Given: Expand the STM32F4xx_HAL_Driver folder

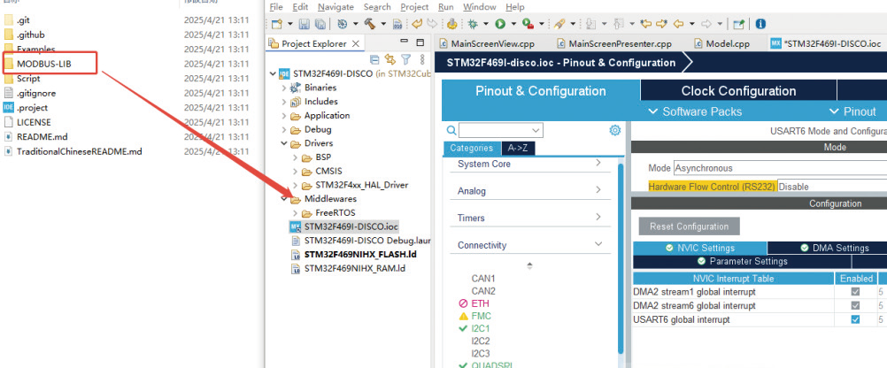Looking at the screenshot, I should [x=296, y=185].
